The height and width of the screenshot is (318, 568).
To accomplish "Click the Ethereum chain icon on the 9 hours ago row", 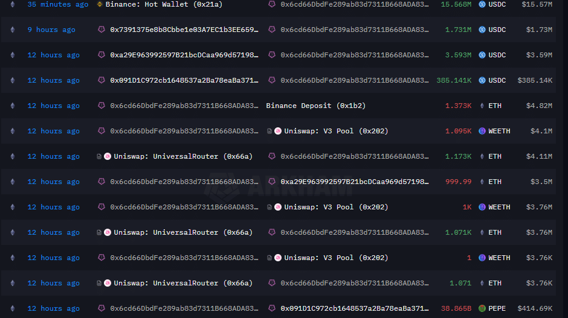I will pyautogui.click(x=13, y=30).
